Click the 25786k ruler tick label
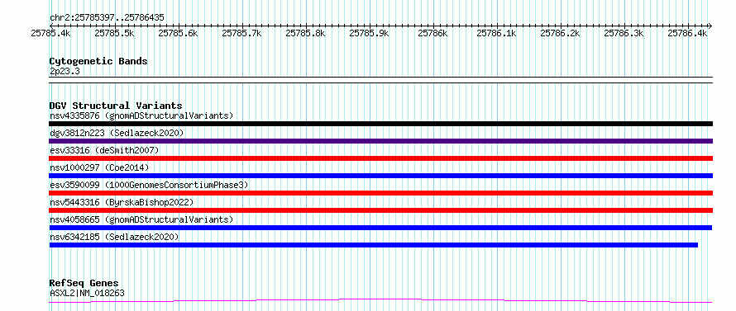The width and height of the screenshot is (736, 311). click(433, 33)
